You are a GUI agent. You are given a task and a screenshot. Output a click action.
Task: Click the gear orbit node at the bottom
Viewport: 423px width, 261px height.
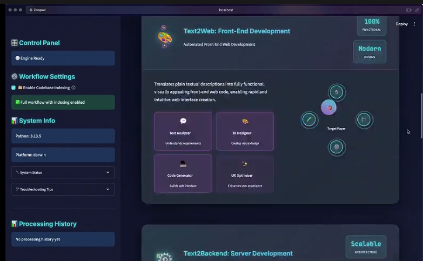(336, 147)
